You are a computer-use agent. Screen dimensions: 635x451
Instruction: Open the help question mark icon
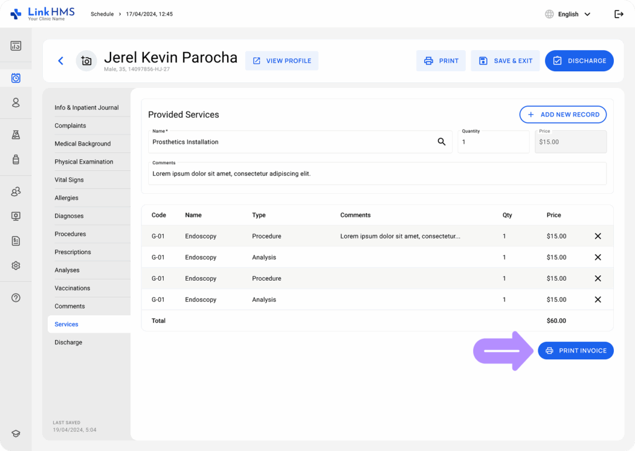coord(16,298)
